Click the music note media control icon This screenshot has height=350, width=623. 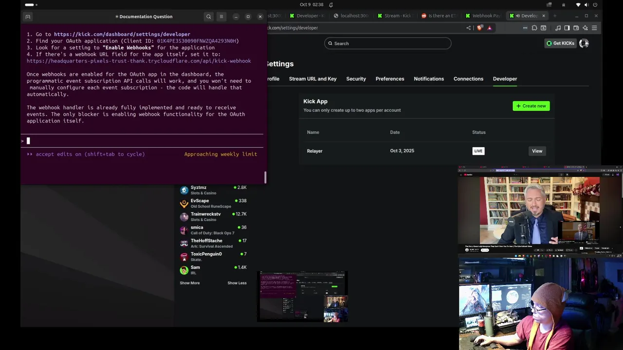[558, 28]
